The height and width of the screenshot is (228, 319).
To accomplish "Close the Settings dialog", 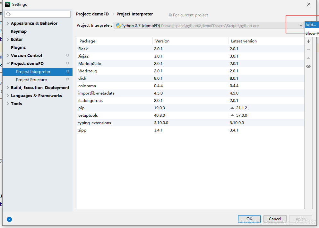I will [309, 4].
